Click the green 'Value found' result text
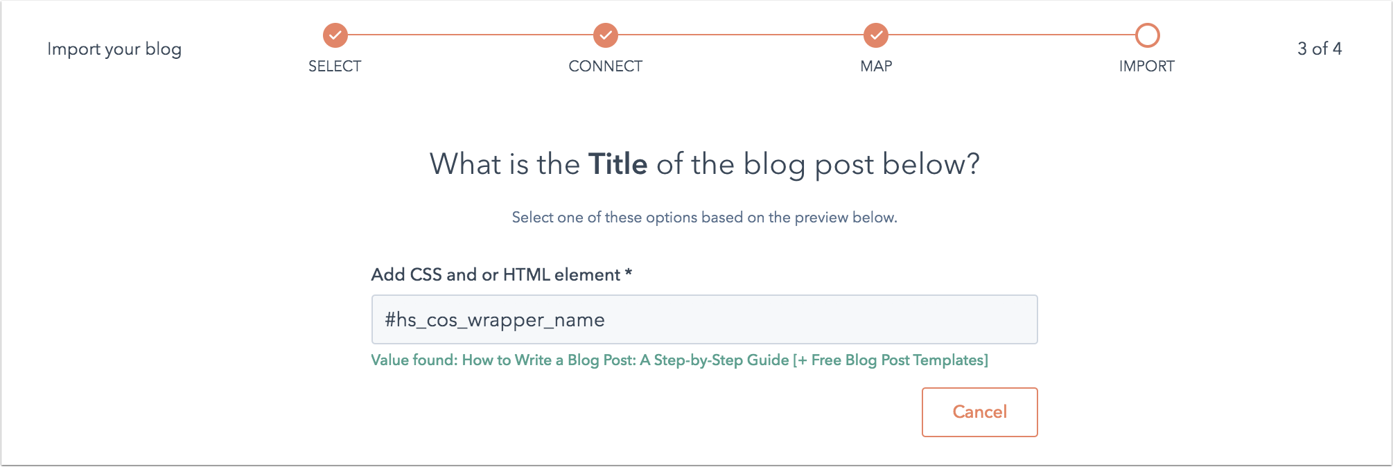The height and width of the screenshot is (467, 1393). pyautogui.click(x=679, y=360)
